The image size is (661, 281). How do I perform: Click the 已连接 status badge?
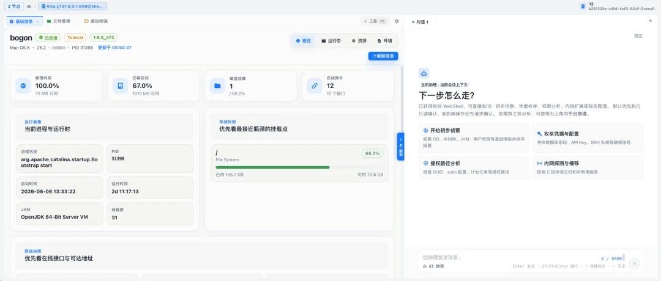(x=48, y=38)
